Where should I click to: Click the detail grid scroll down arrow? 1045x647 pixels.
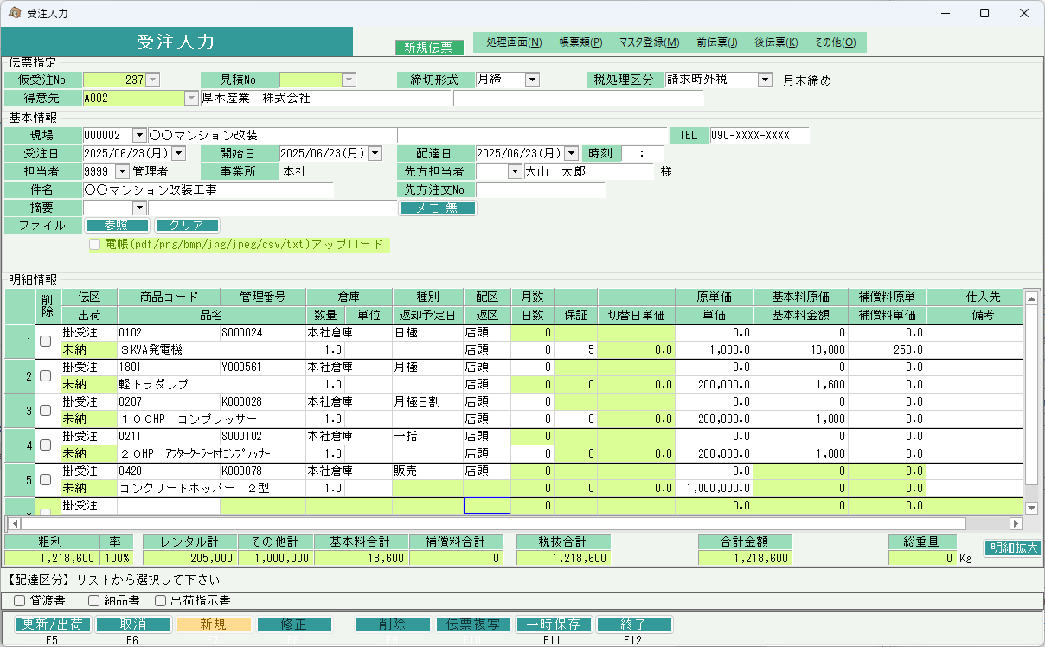(x=1031, y=508)
